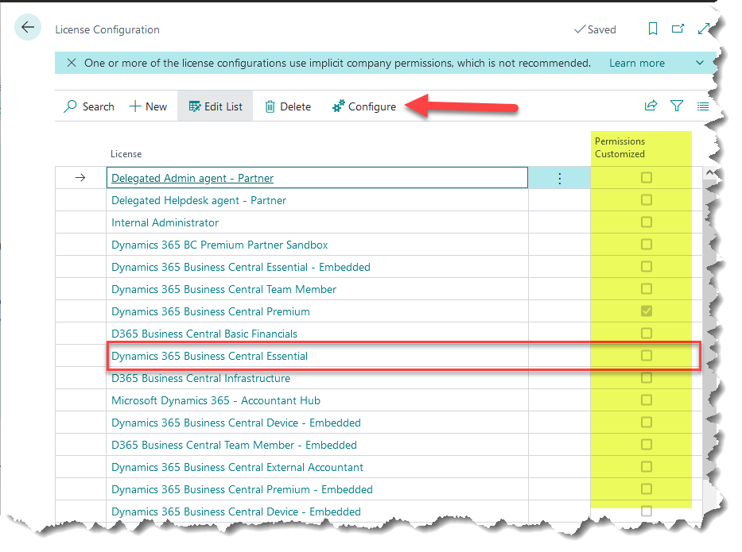Click the share icon

651,106
